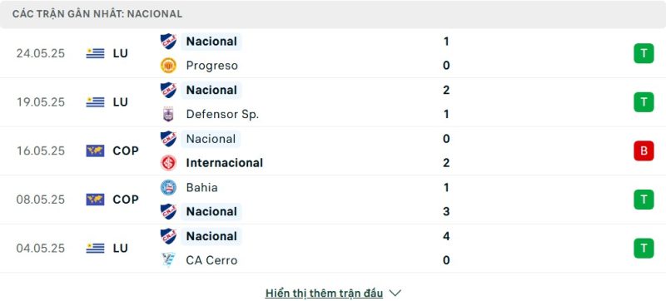Viewport: 666px width, 301px height.
Task: Click green T badge for Bahia match
Action: point(644,200)
